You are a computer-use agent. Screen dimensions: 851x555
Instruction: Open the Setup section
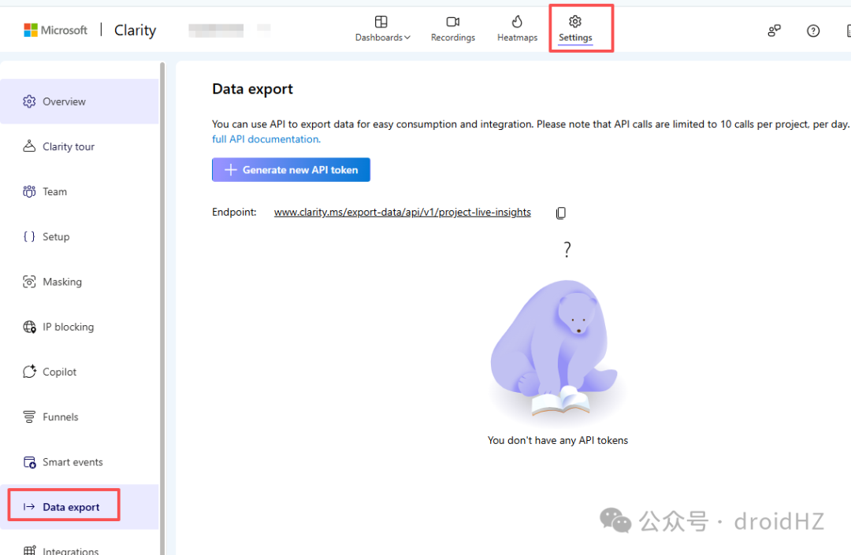80,236
